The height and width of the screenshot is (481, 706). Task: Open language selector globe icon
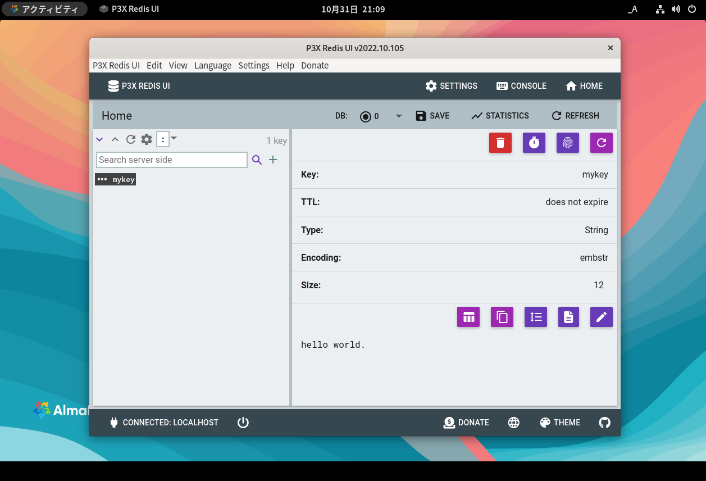point(514,423)
